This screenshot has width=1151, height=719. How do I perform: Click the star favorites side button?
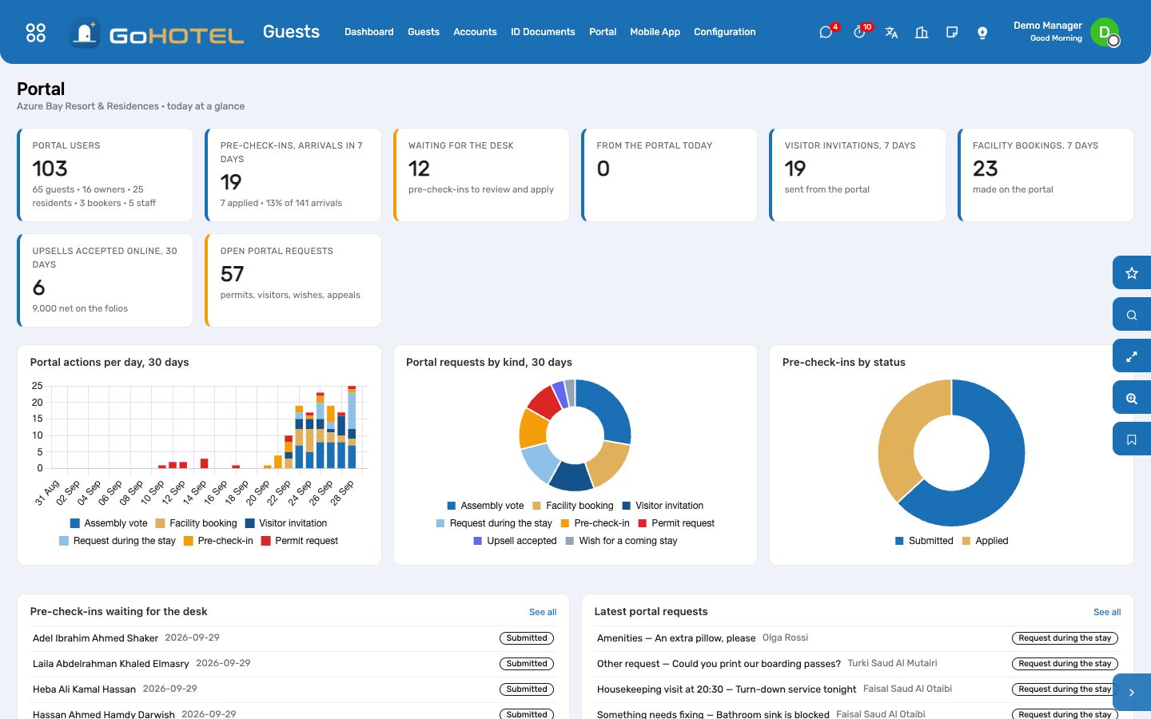click(x=1132, y=273)
